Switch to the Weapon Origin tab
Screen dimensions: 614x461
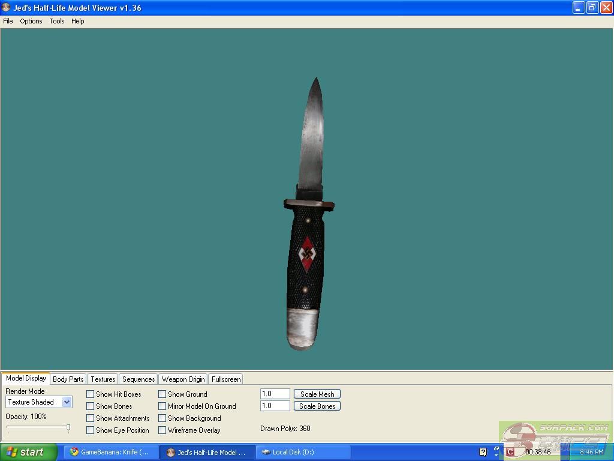(x=183, y=379)
